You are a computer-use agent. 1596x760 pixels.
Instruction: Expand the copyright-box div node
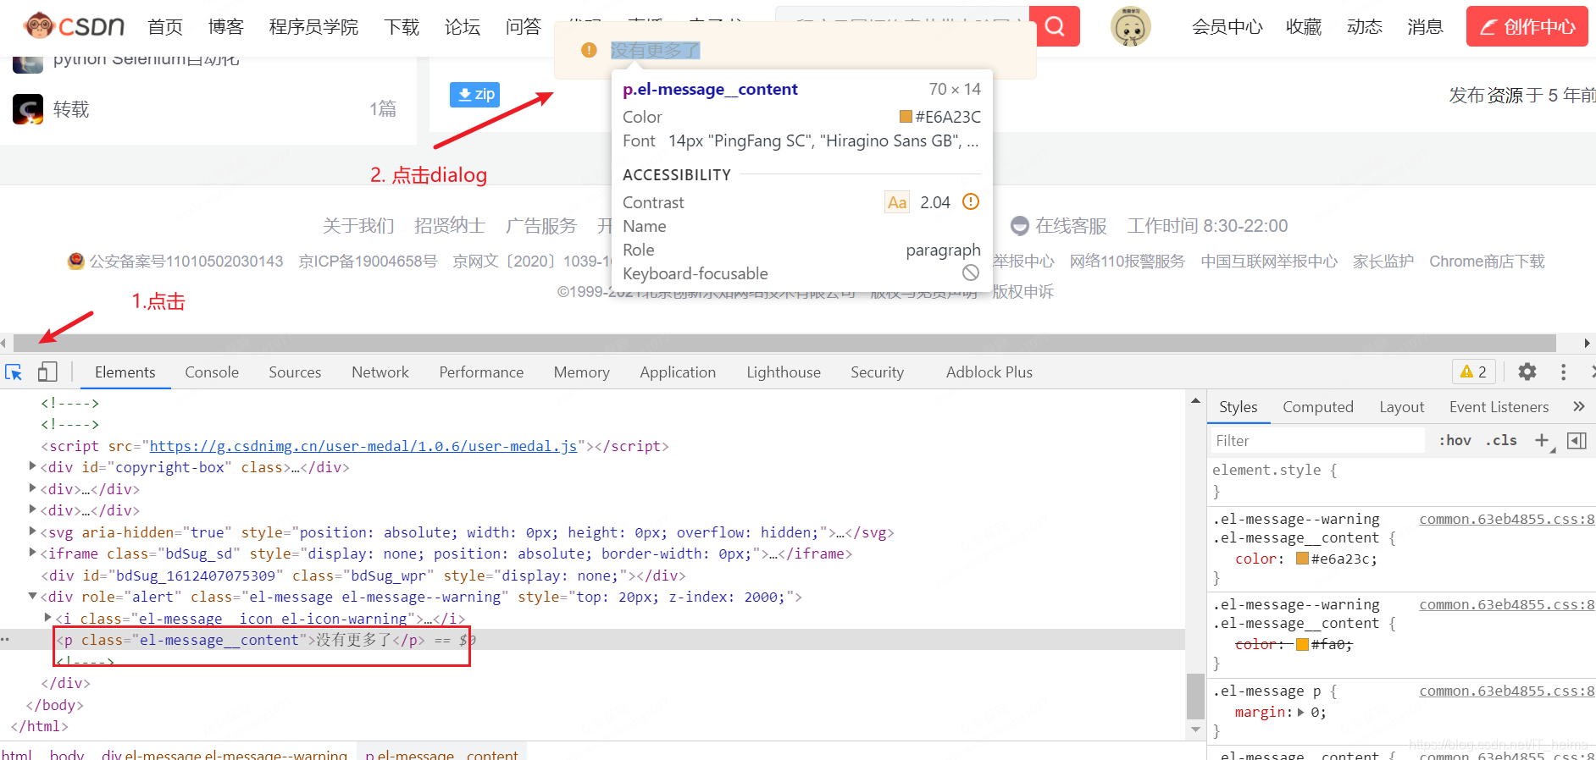(33, 466)
